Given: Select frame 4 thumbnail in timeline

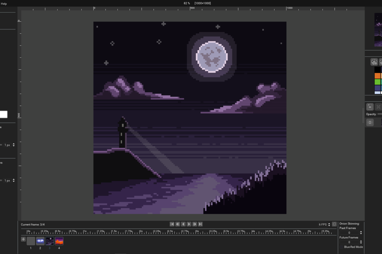Looking at the screenshot, I should pos(59,241).
